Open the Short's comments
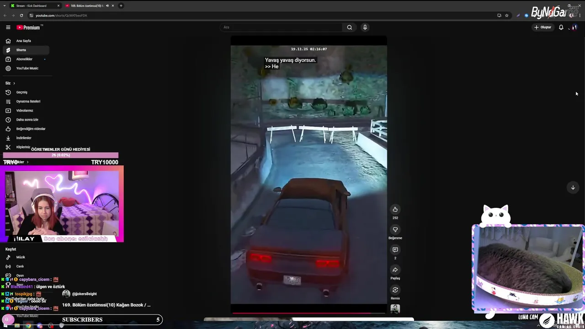The height and width of the screenshot is (329, 585). pyautogui.click(x=395, y=249)
